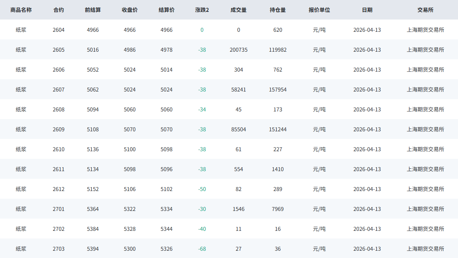Click the 合约 column header
458x258 pixels.
tap(58, 10)
